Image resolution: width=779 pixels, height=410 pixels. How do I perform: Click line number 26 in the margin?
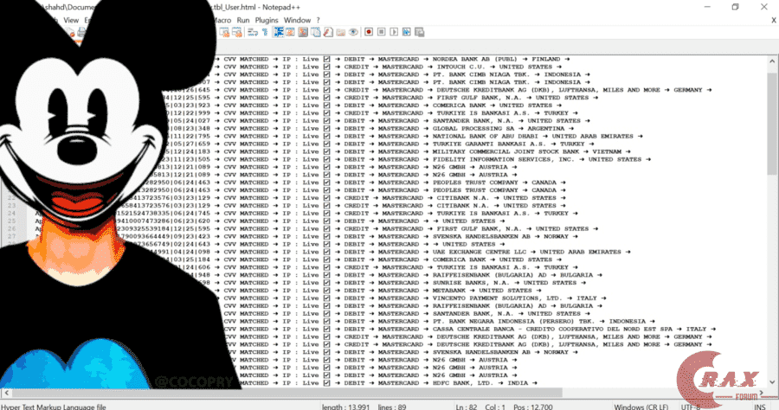pyautogui.click(x=12, y=229)
